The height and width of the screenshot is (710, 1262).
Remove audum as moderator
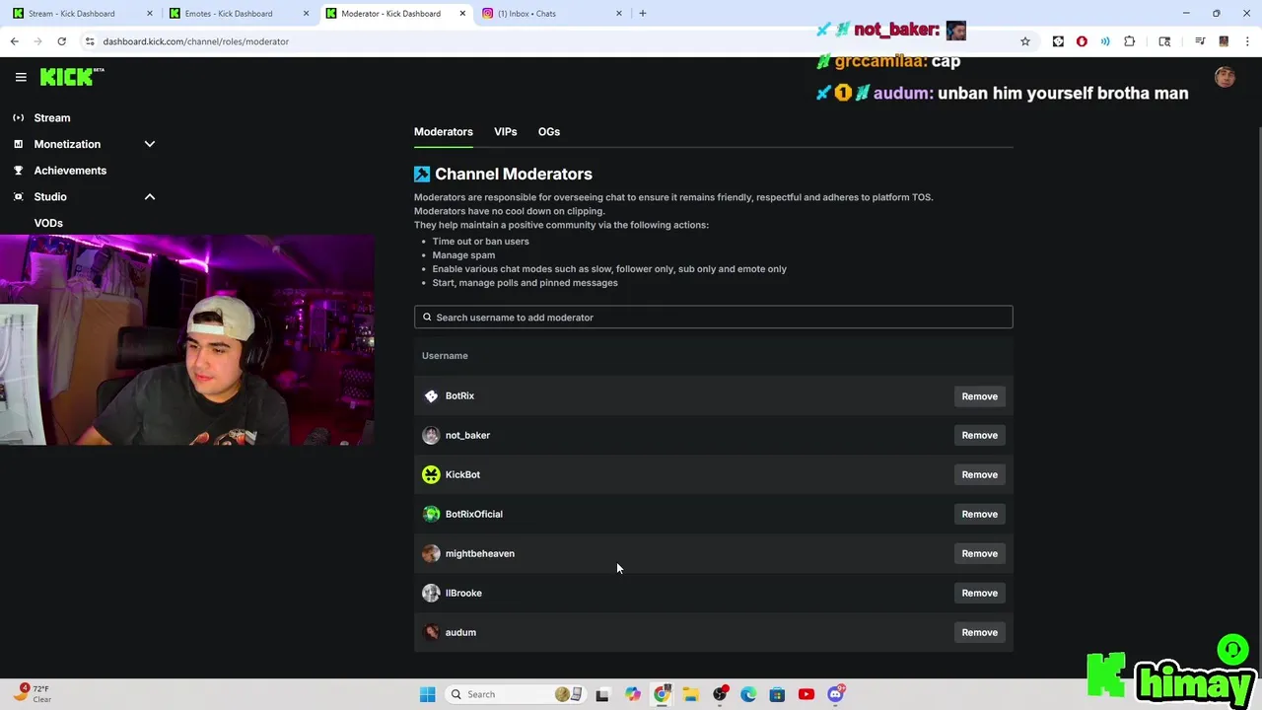point(980,632)
